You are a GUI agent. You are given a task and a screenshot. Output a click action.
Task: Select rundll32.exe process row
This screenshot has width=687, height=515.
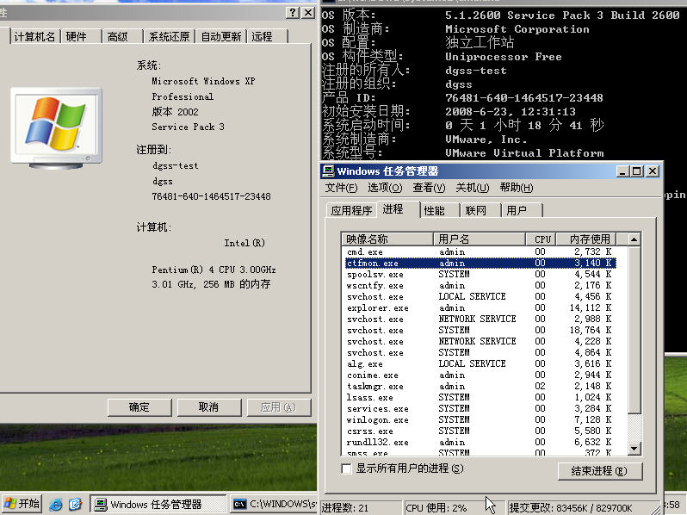pos(480,443)
